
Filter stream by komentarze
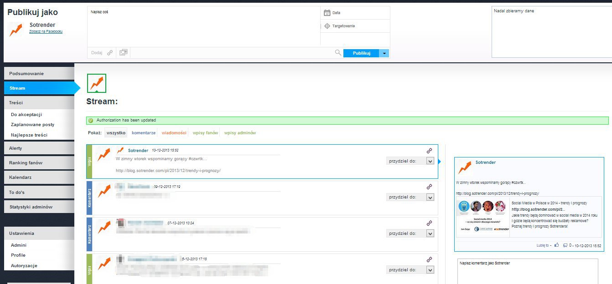pyautogui.click(x=144, y=133)
